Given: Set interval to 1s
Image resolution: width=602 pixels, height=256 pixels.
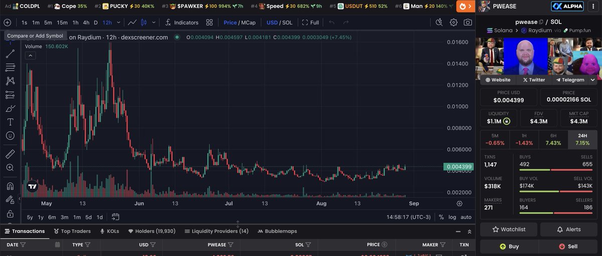Looking at the screenshot, I should (25, 23).
